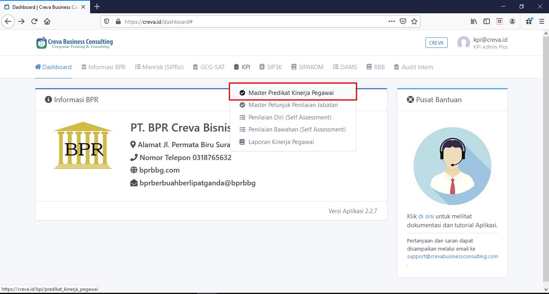Open the SIPAKOM menu

click(307, 67)
